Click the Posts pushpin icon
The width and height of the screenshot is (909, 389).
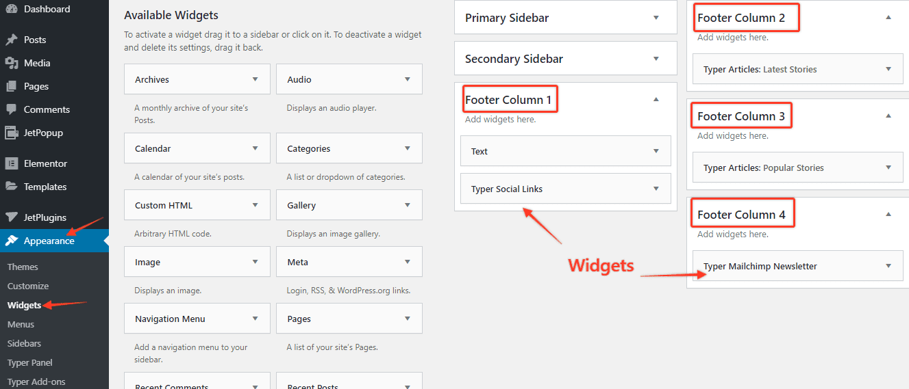coord(12,40)
